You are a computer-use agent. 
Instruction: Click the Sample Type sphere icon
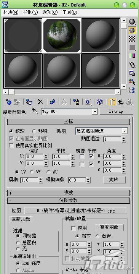coord(132,21)
